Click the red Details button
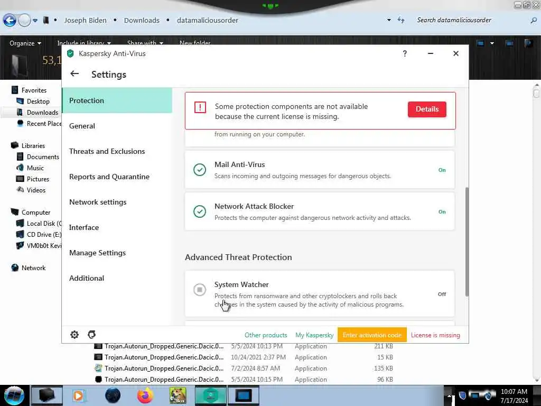Image resolution: width=541 pixels, height=406 pixels. click(x=427, y=109)
